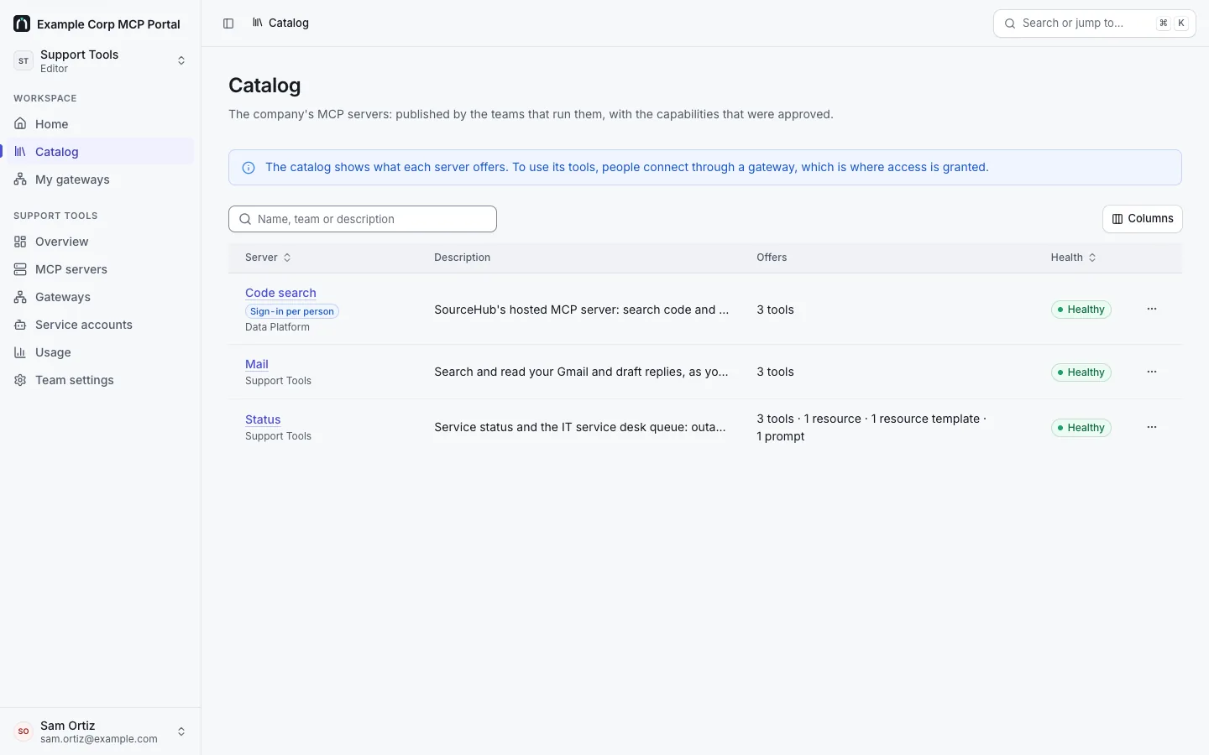Click the Search or jump to field
Screen dimensions: 1209x755
[x=1094, y=23]
